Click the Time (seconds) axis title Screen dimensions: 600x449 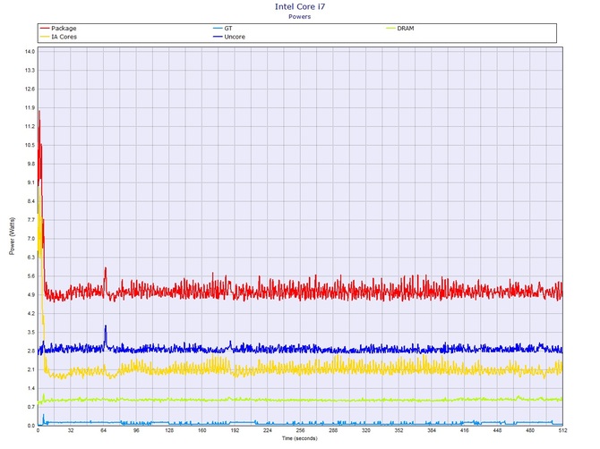pyautogui.click(x=300, y=438)
